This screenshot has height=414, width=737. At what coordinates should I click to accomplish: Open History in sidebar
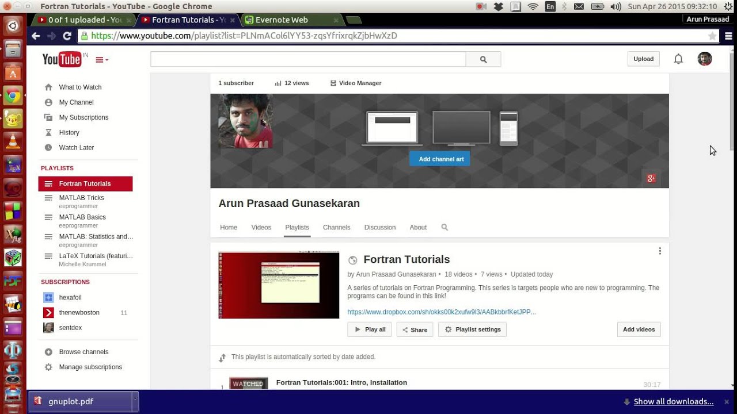pyautogui.click(x=69, y=132)
